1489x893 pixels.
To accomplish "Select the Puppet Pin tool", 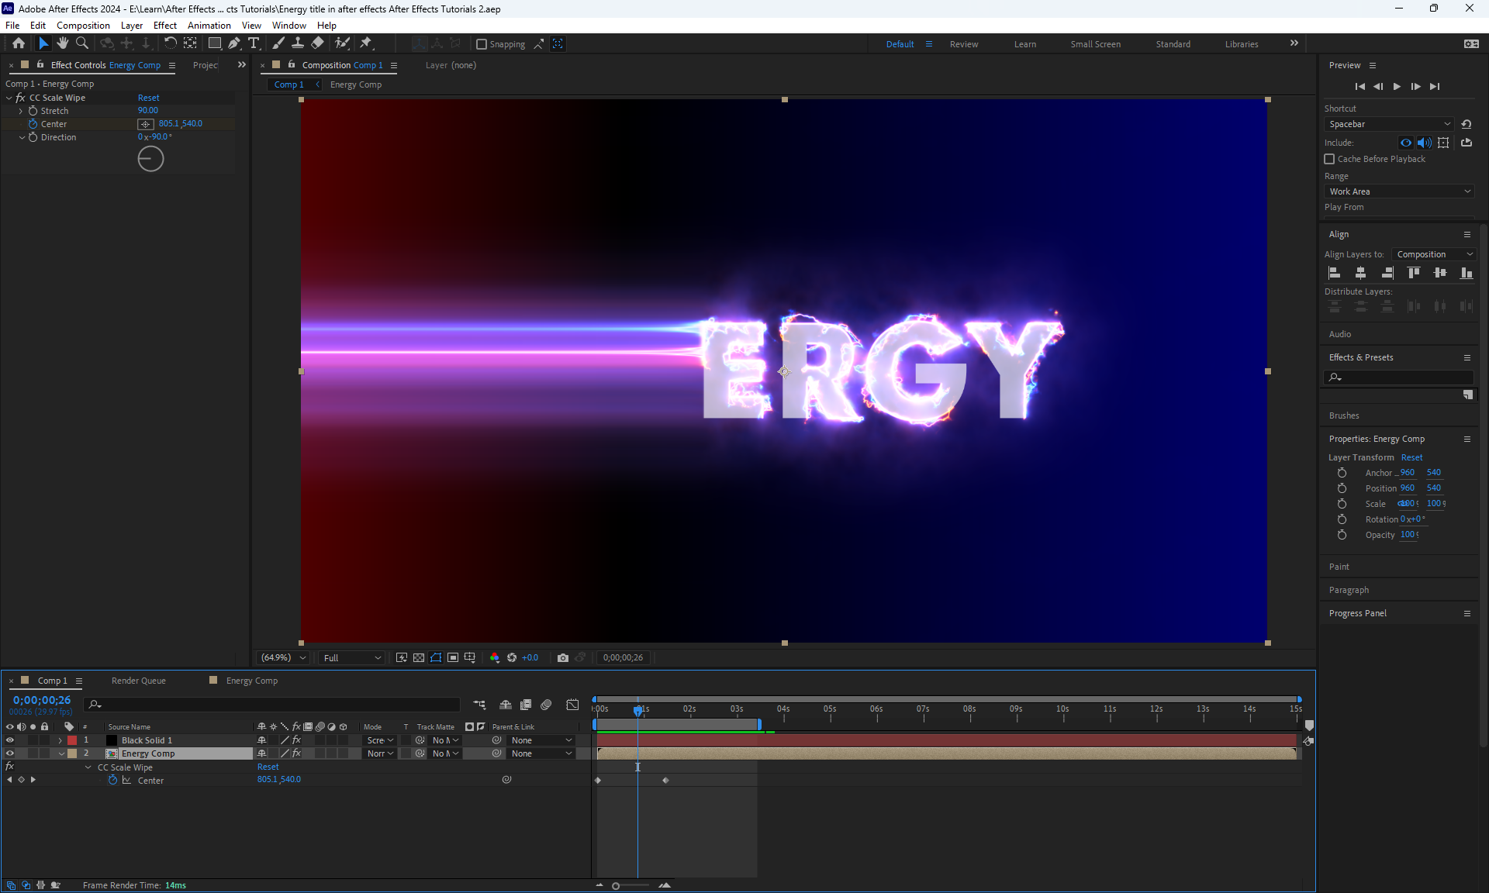I will [367, 43].
